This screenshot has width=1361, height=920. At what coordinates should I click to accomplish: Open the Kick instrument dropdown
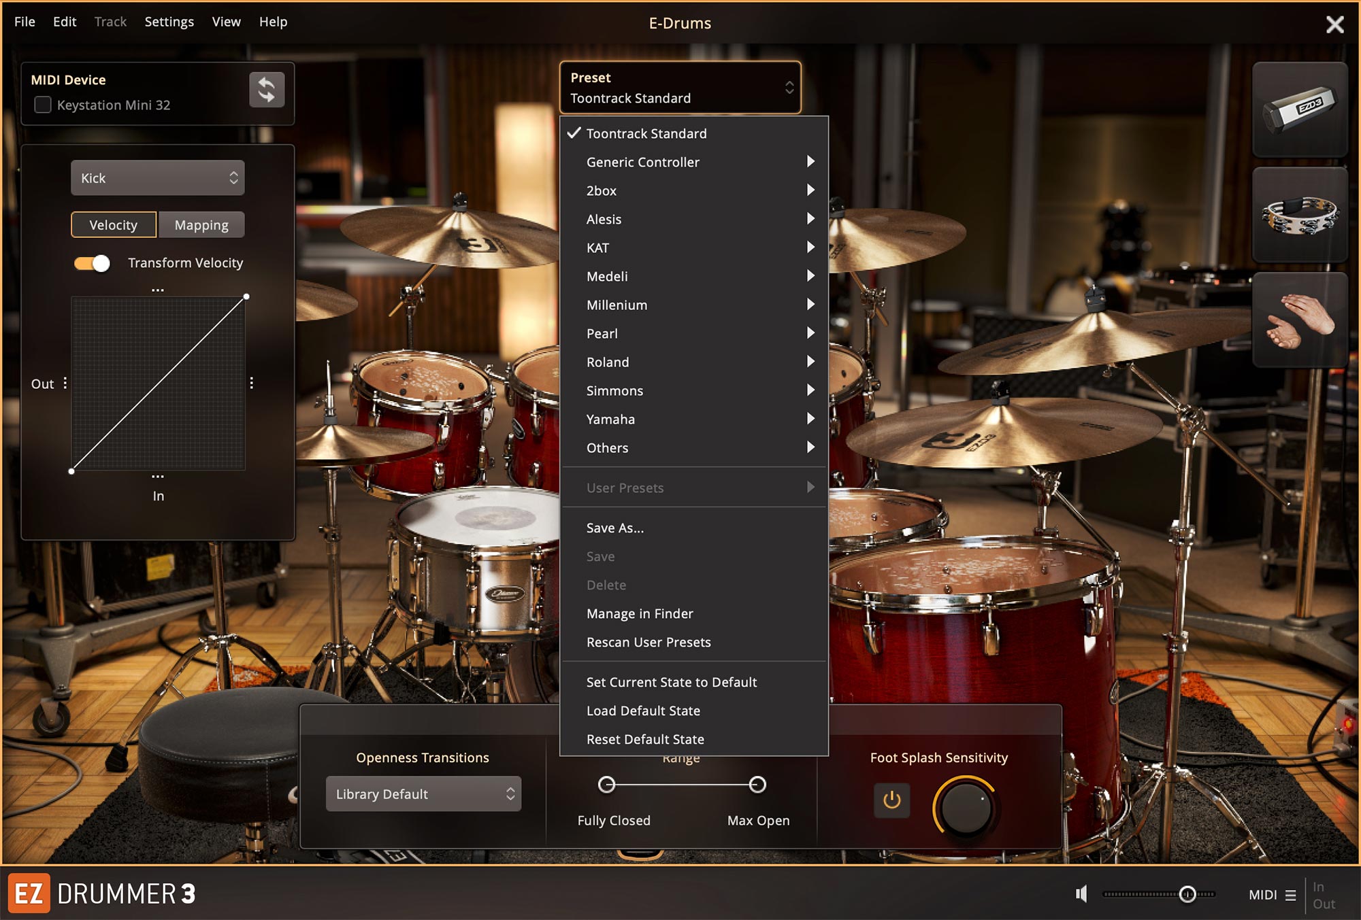(157, 178)
